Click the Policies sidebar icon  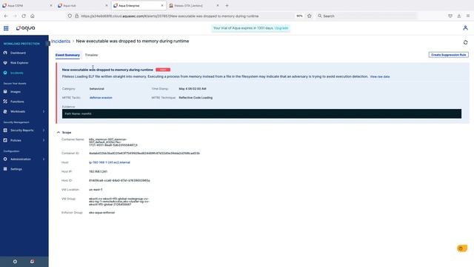pyautogui.click(x=5, y=140)
